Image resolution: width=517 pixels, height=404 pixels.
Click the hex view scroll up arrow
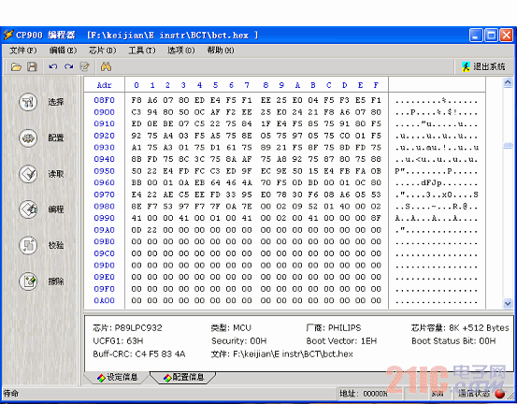(508, 82)
